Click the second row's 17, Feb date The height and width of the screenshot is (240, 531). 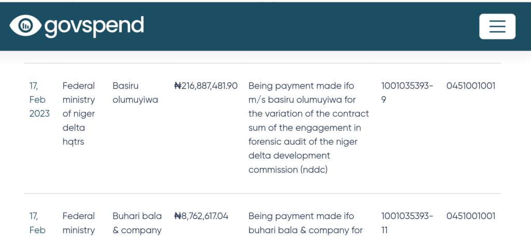pos(37,223)
